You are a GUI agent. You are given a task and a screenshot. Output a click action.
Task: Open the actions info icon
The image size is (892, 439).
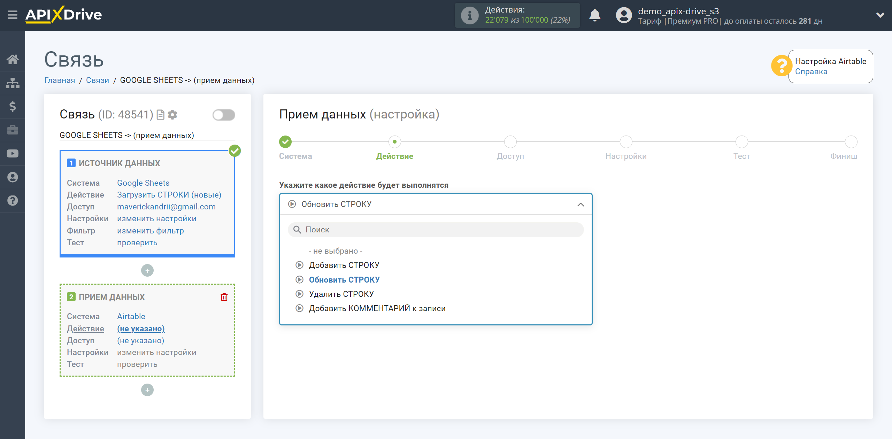pos(470,15)
